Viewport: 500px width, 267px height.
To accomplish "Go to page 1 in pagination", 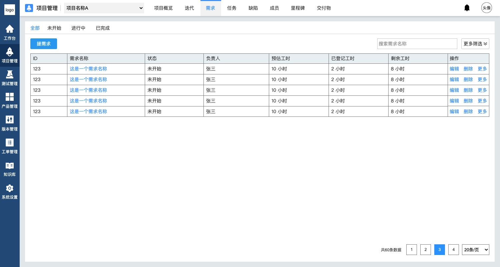I will pos(412,250).
